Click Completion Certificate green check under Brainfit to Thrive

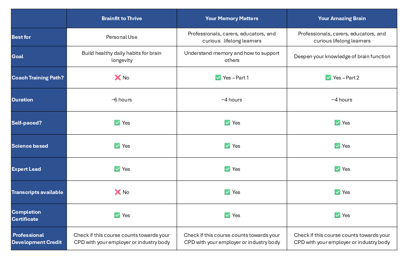pyautogui.click(x=117, y=215)
